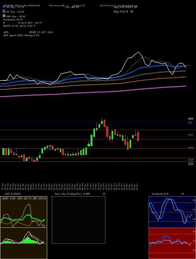Click the ADX +DY -DY values header

click(x=24, y=198)
